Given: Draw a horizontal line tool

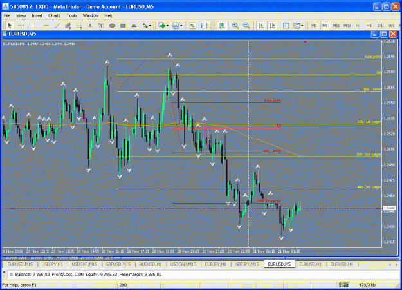Looking at the screenshot, I should (46, 25).
